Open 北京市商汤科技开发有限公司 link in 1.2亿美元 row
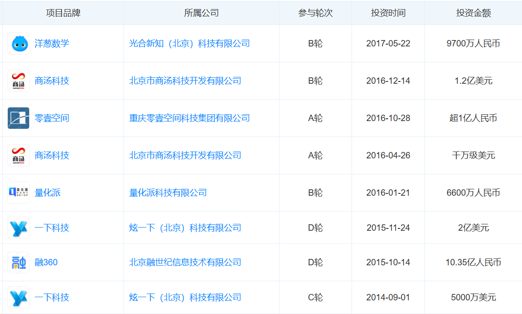The width and height of the screenshot is (522, 314). click(x=185, y=81)
